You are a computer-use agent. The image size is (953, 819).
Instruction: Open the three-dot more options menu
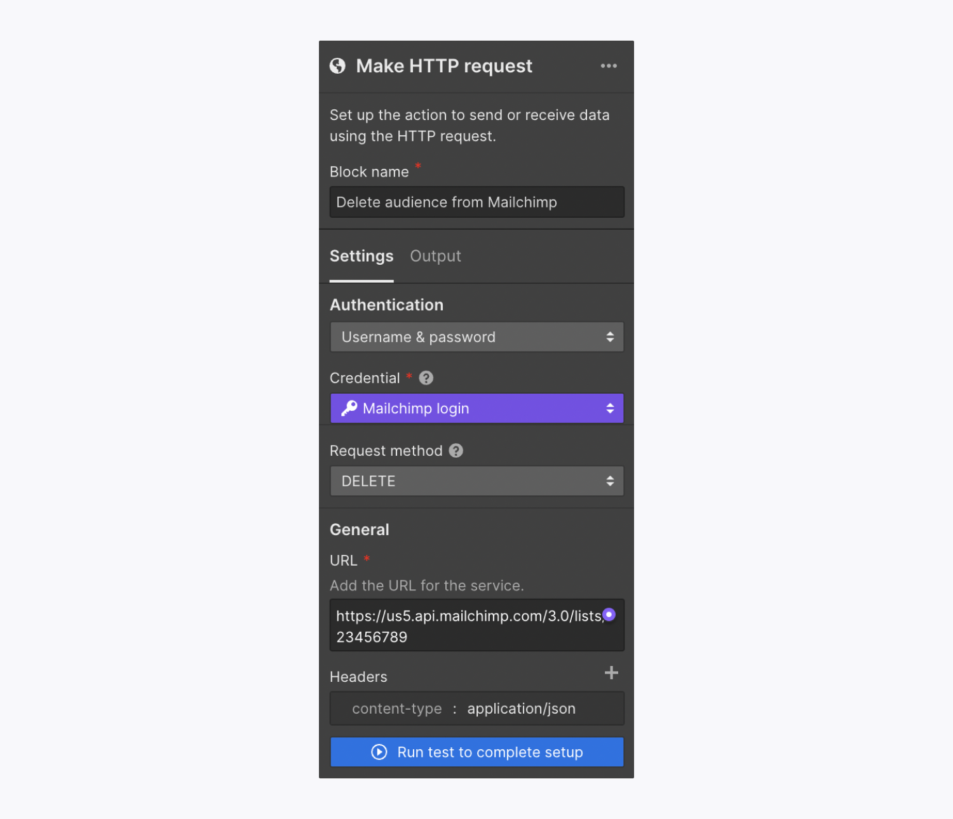click(x=609, y=66)
